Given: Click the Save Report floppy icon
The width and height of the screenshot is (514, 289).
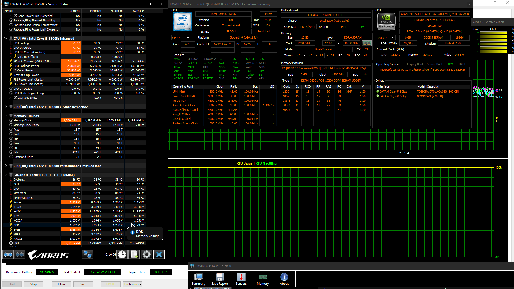Looking at the screenshot, I should pyautogui.click(x=220, y=279).
